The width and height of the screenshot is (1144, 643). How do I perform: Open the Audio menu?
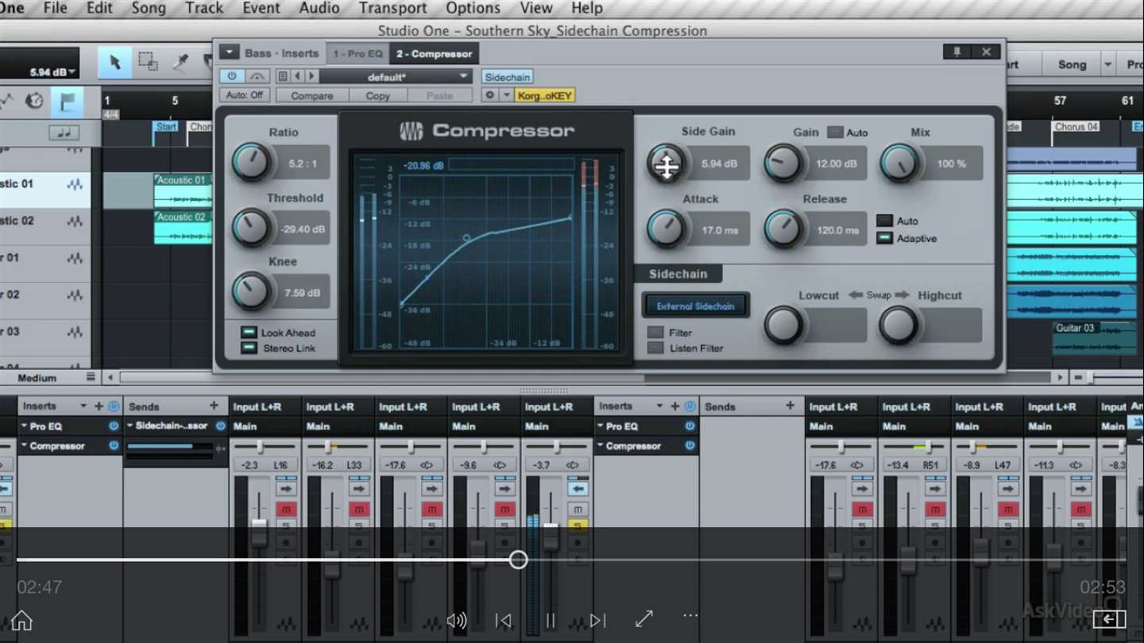click(319, 8)
